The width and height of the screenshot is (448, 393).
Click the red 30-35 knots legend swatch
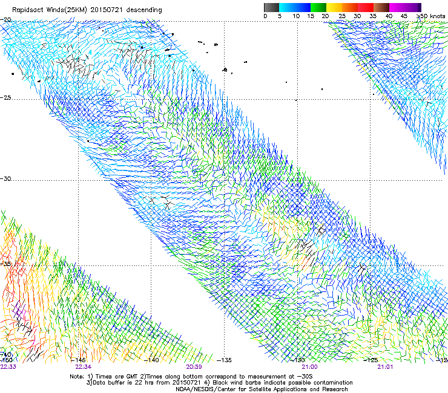[366, 7]
